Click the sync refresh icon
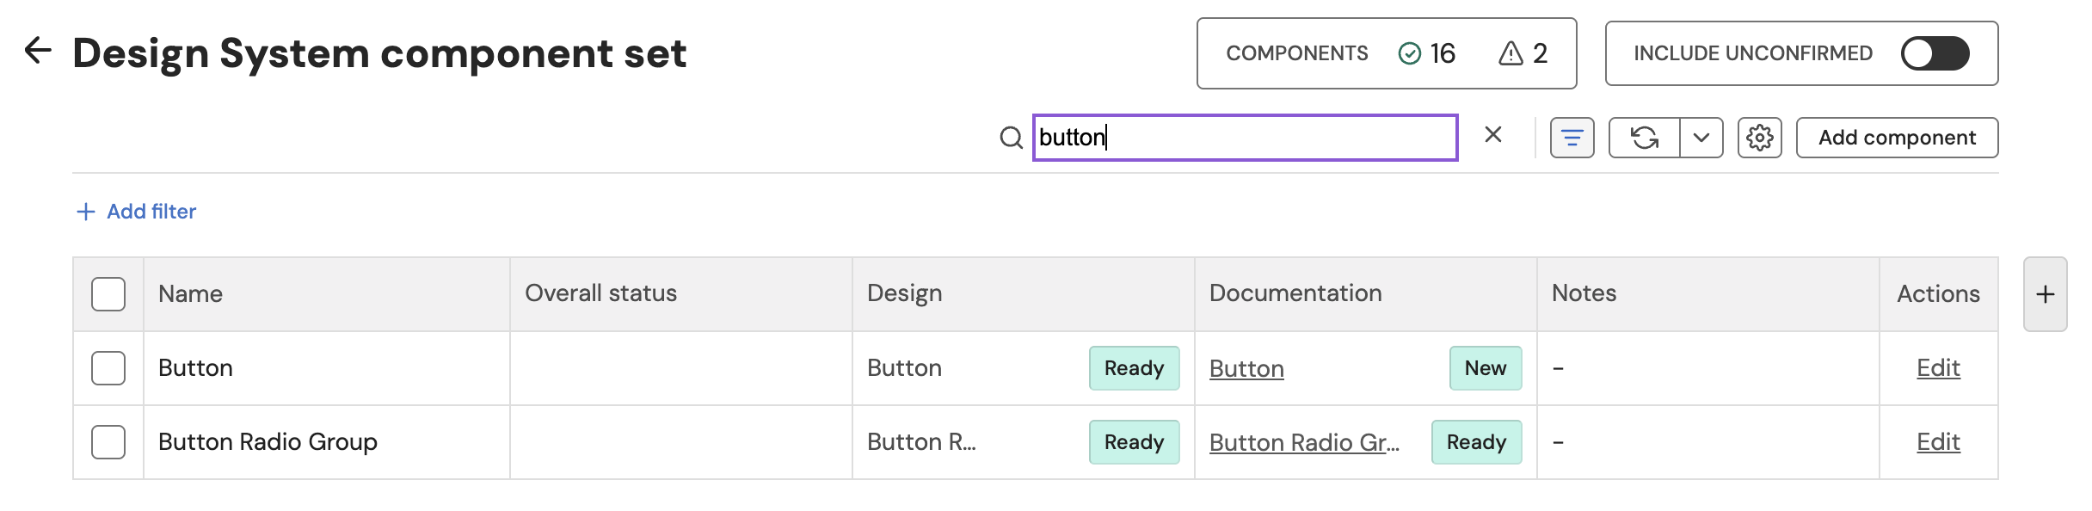Viewport: 2092px width, 511px height. [x=1644, y=138]
